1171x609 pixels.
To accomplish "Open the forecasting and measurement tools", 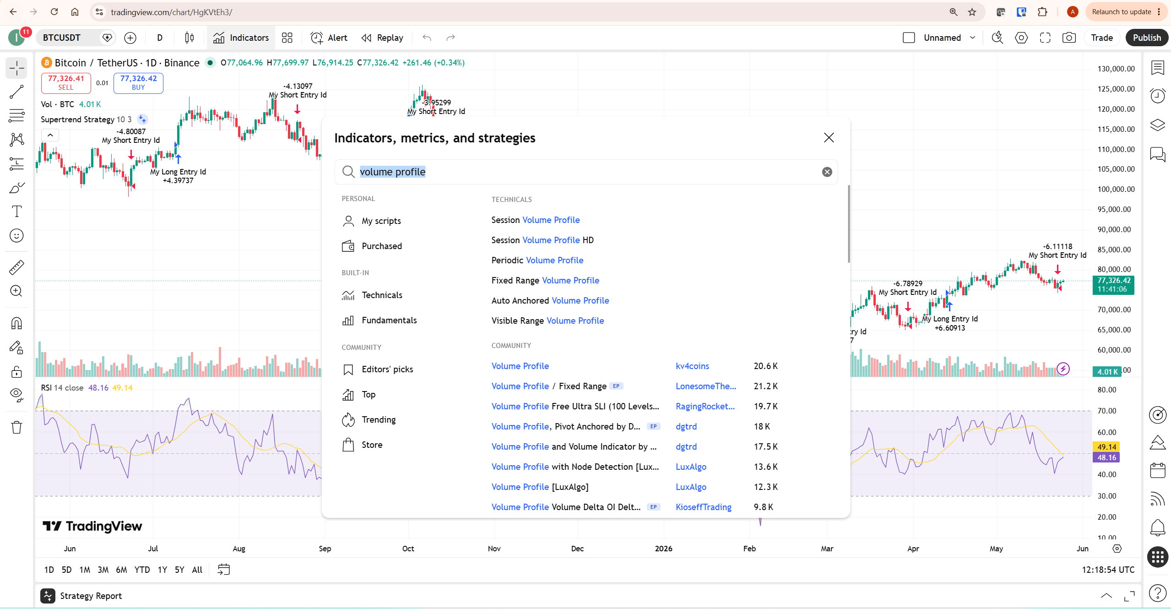I will pos(16,163).
